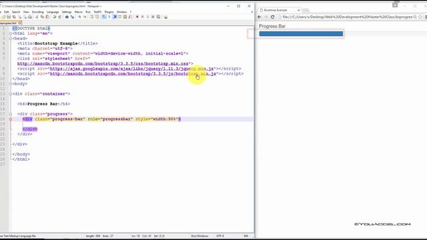Click the green Undo arrow icon

(55, 17)
